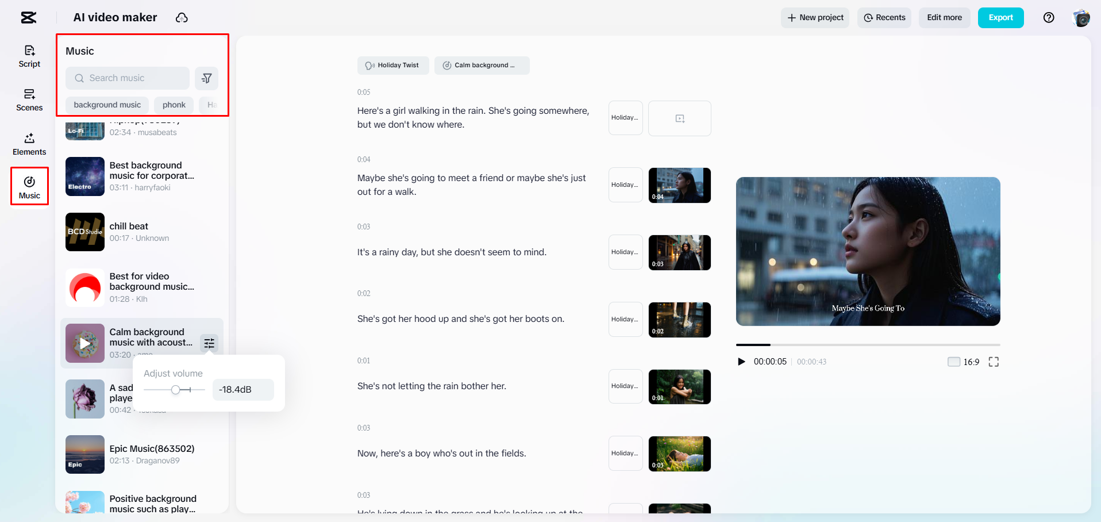Click the adjust volume icon on Calm track
This screenshot has height=522, width=1101.
tap(209, 343)
